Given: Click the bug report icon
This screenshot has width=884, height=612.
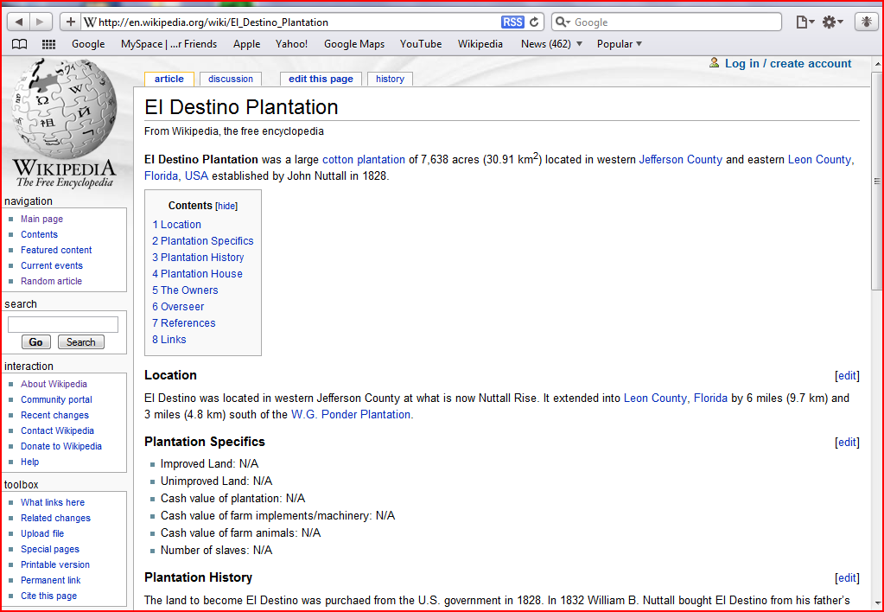Looking at the screenshot, I should click(x=865, y=22).
